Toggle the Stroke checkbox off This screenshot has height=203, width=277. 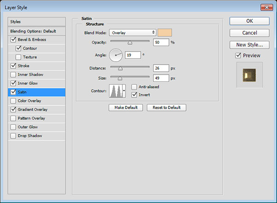coord(13,66)
